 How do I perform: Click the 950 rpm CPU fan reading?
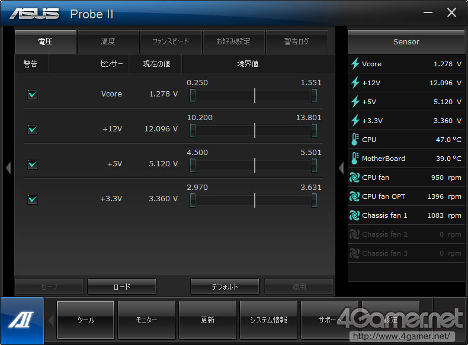(x=446, y=178)
